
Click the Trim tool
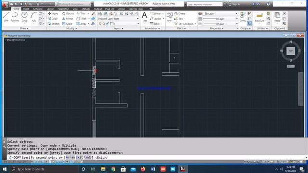point(81,14)
